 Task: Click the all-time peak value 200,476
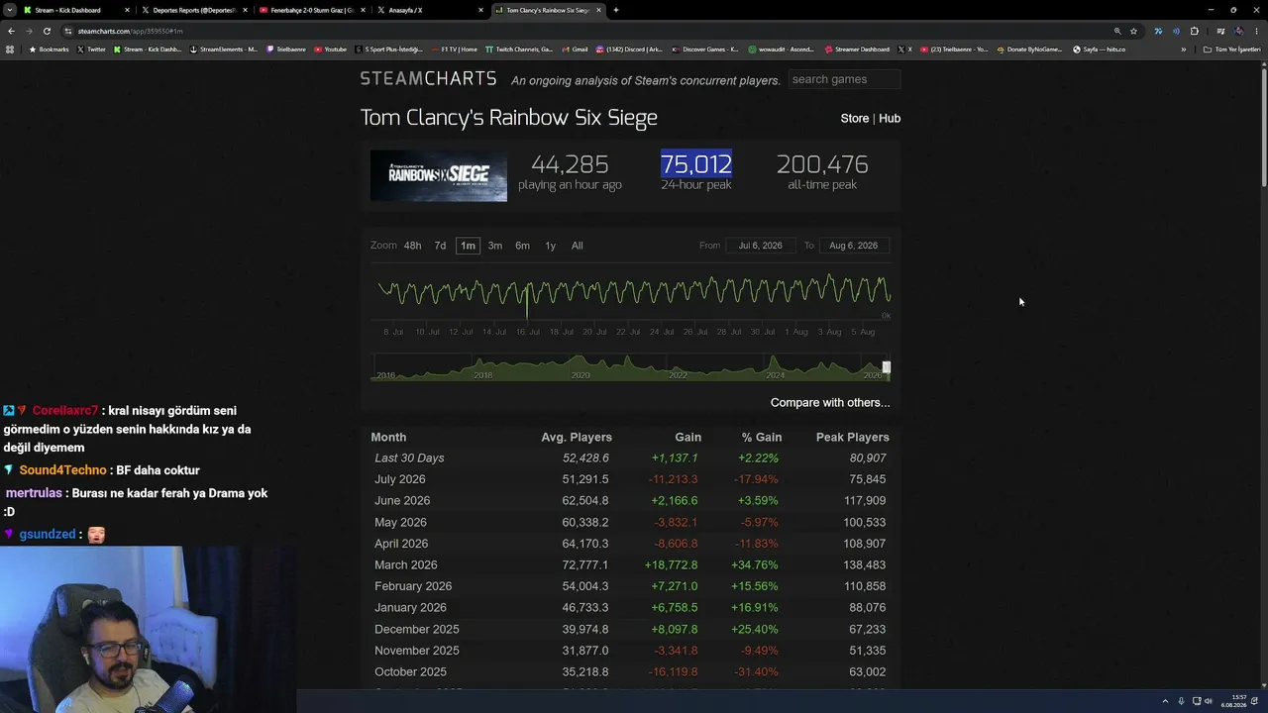[x=822, y=164]
